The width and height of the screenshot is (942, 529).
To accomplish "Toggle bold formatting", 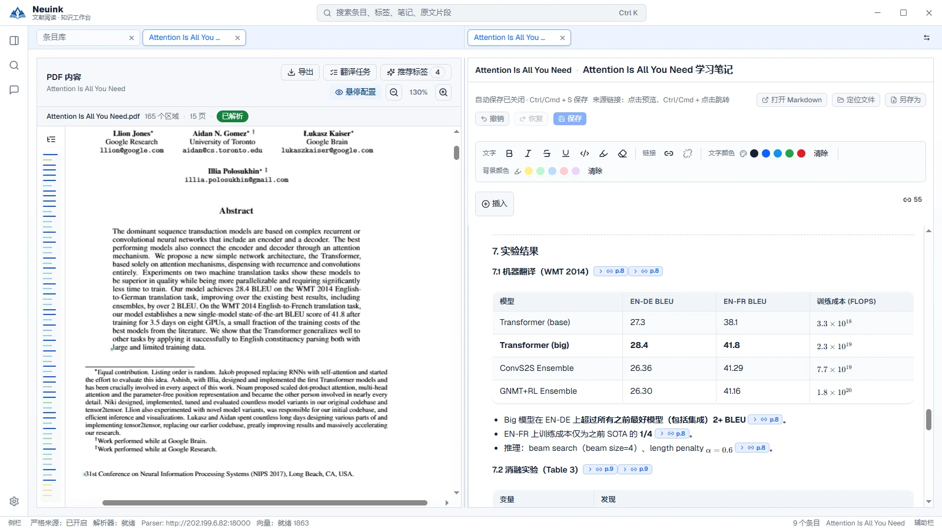I will click(x=509, y=153).
